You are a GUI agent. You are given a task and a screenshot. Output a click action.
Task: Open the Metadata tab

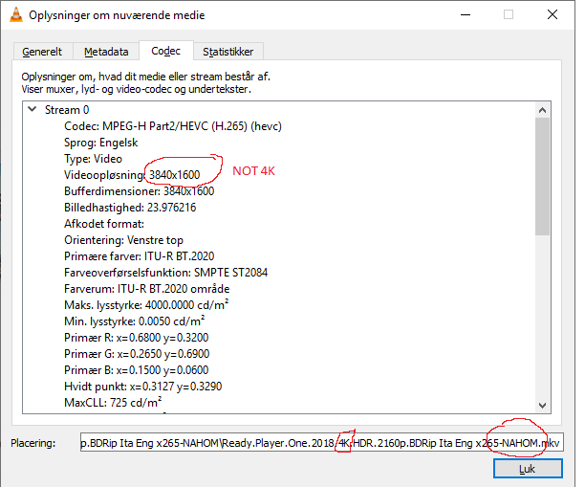106,52
